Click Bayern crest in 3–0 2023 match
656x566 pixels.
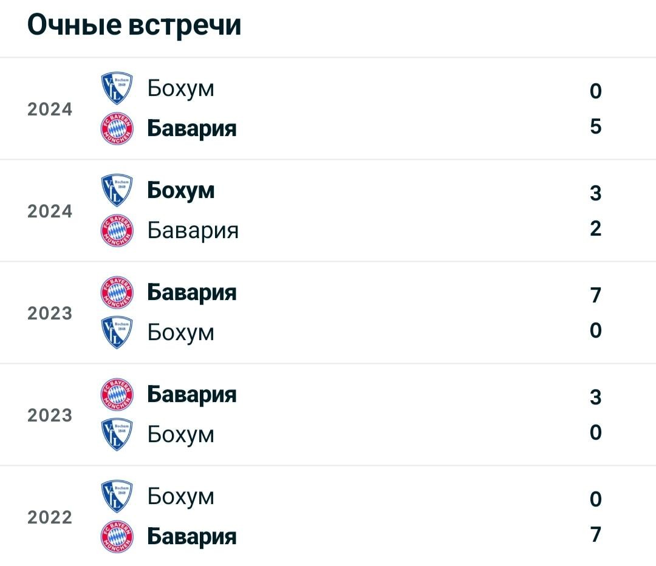tap(117, 395)
